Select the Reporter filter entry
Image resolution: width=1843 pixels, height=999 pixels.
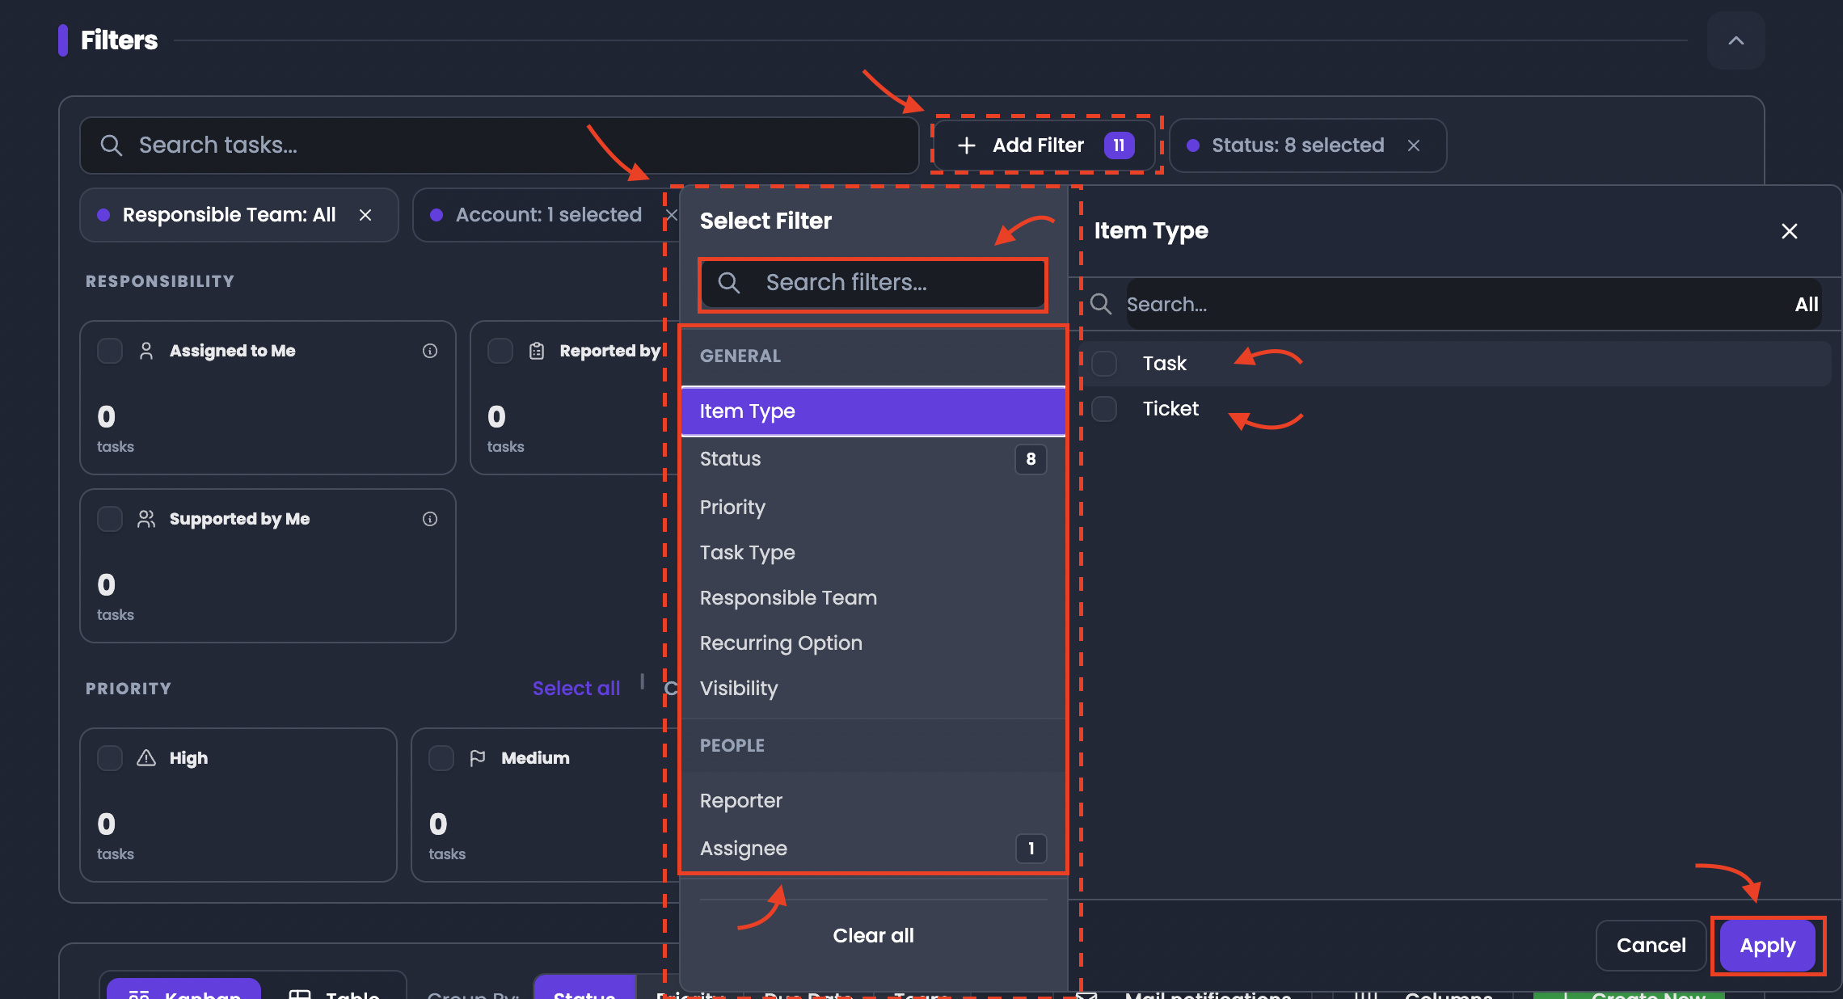[x=873, y=801]
